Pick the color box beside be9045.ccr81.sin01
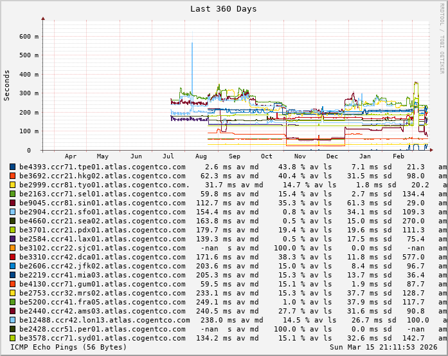 coord(13,203)
